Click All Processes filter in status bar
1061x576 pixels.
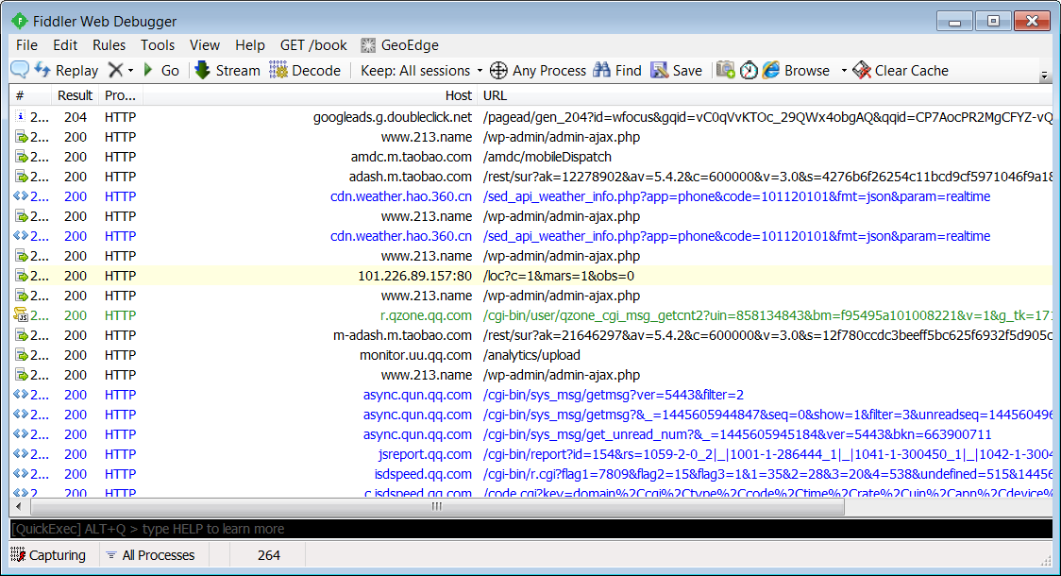click(151, 555)
